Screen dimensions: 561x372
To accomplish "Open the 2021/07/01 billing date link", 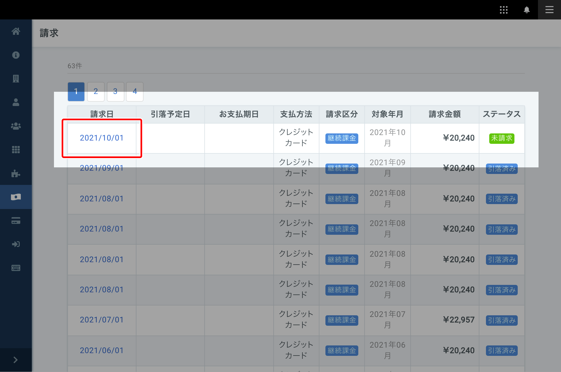I will pos(102,320).
